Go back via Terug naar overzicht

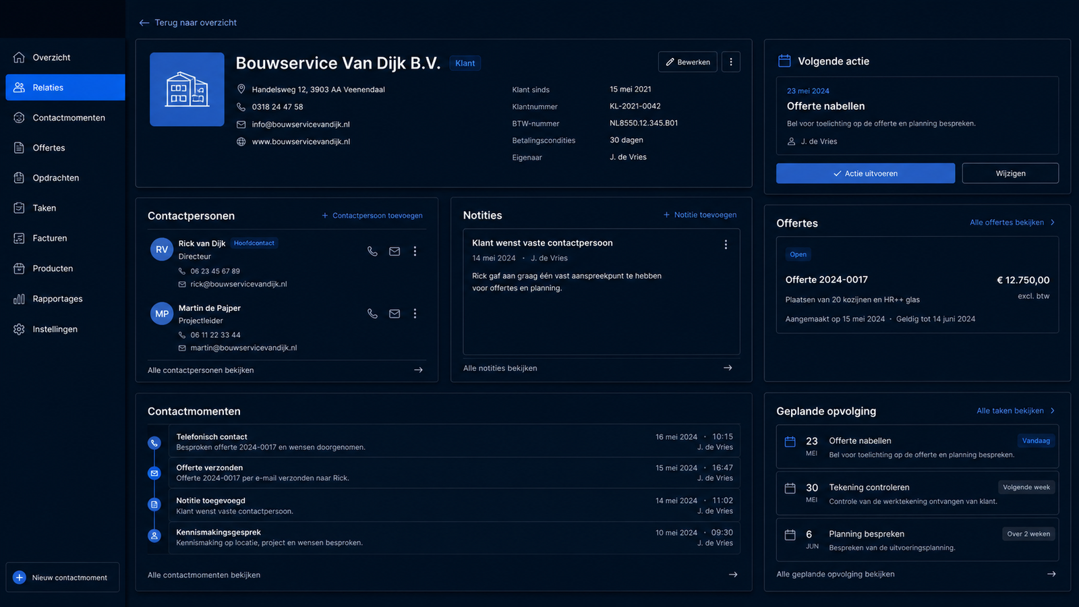tap(188, 22)
